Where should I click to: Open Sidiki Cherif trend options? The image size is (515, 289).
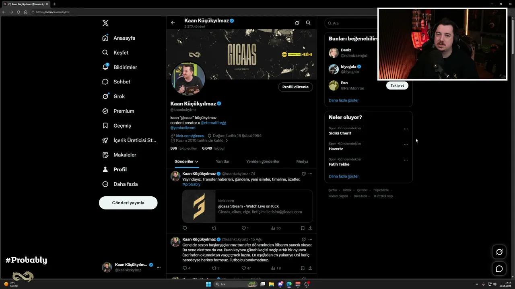click(x=406, y=129)
